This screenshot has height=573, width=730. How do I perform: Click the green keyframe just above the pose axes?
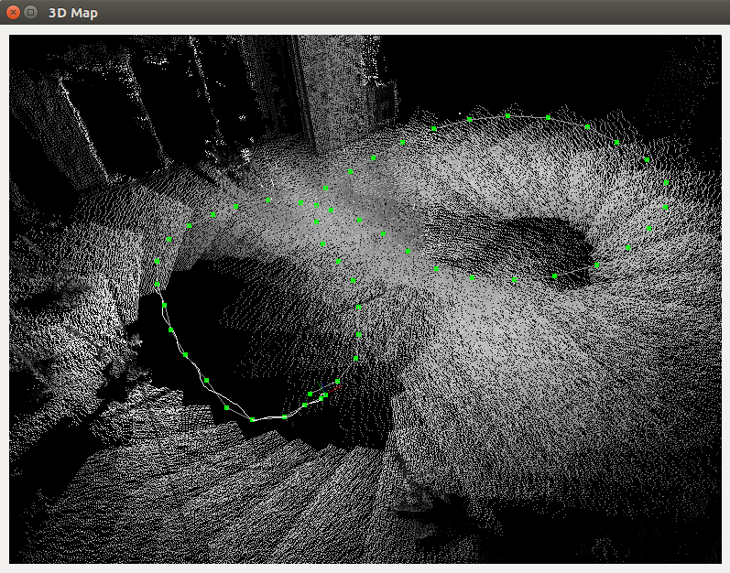coord(337,381)
